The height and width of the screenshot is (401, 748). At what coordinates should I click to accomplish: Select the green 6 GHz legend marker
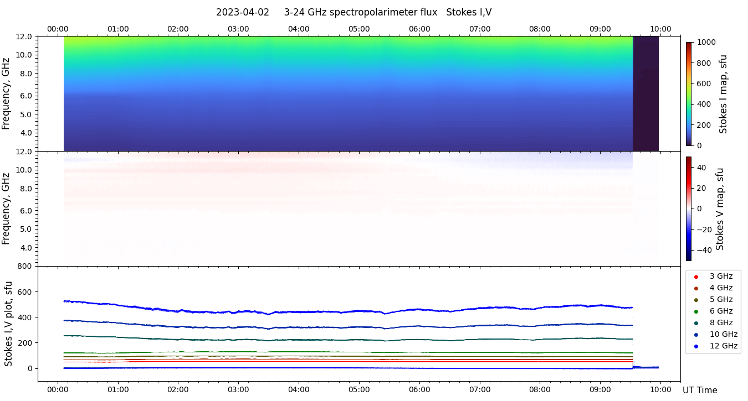pyautogui.click(x=696, y=311)
